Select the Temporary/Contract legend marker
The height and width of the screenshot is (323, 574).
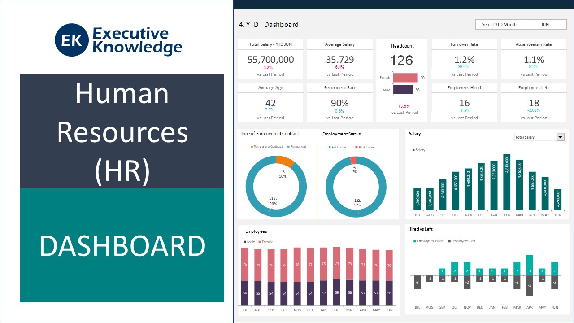[252, 147]
